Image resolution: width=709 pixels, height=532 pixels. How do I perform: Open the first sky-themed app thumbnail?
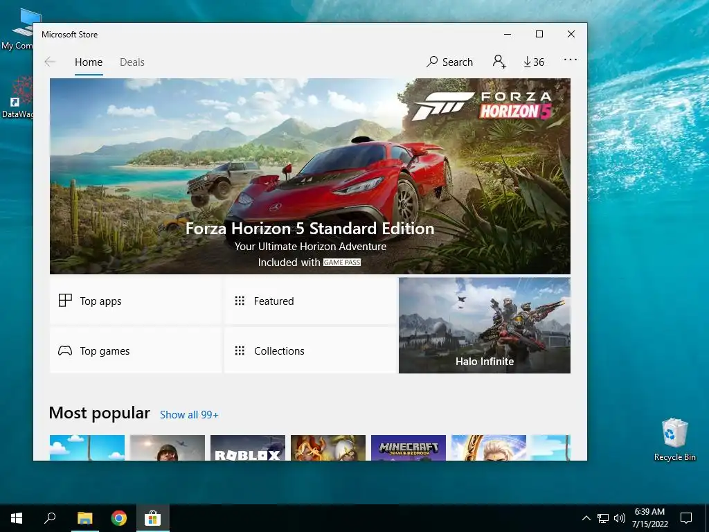pyautogui.click(x=87, y=448)
